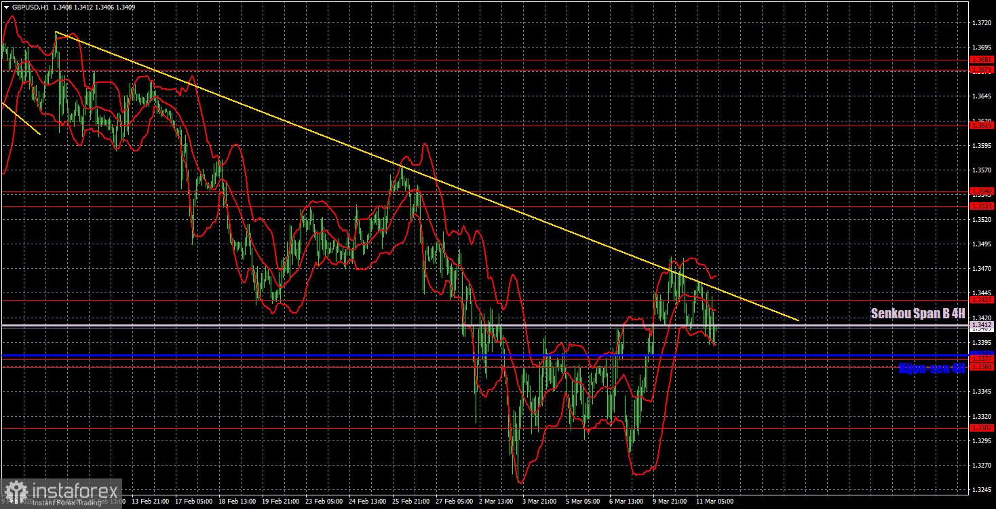Click the 1.3395 price axis label
This screenshot has height=509, width=996.
coord(982,342)
